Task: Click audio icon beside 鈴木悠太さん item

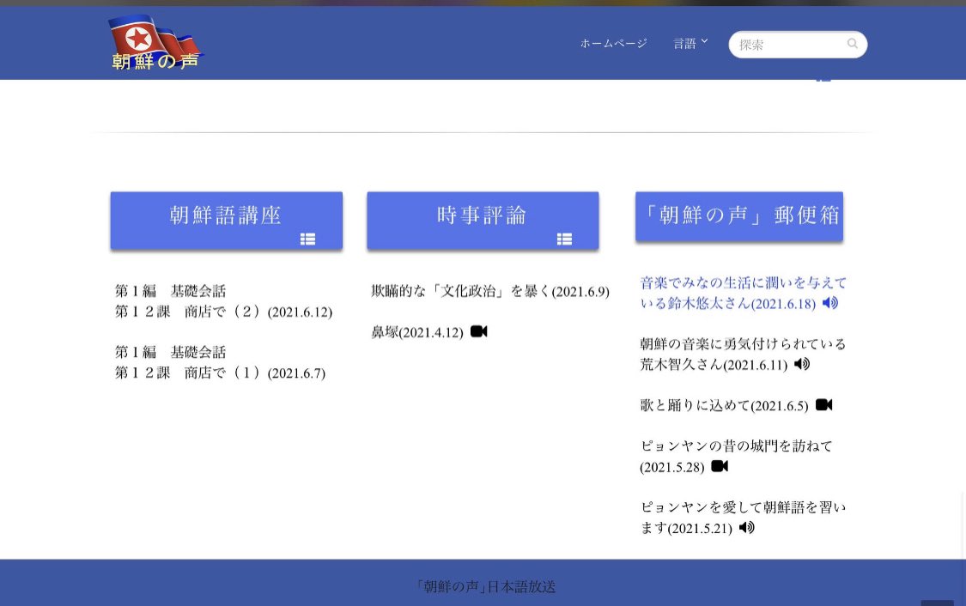Action: (829, 302)
